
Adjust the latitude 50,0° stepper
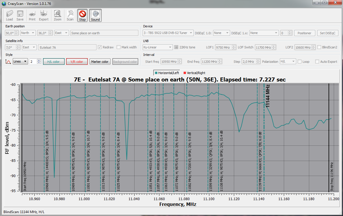pyautogui.click(x=16, y=33)
